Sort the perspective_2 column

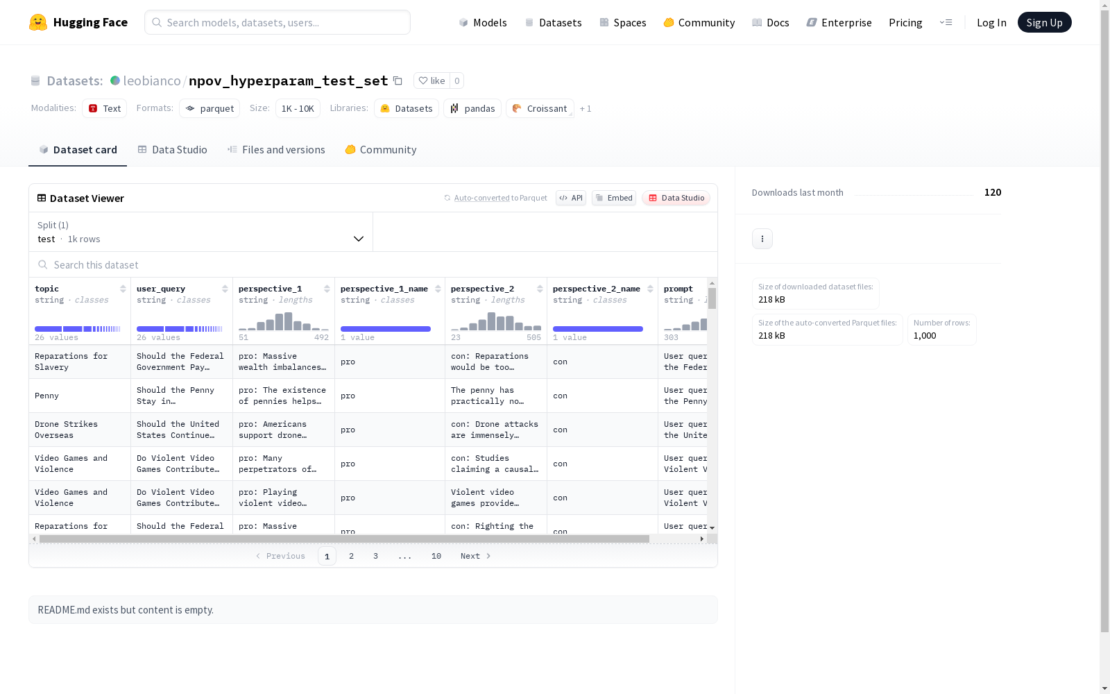(x=540, y=289)
